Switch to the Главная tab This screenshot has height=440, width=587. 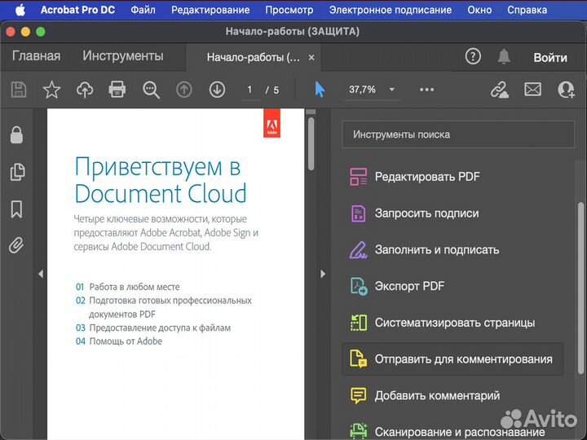pyautogui.click(x=37, y=55)
